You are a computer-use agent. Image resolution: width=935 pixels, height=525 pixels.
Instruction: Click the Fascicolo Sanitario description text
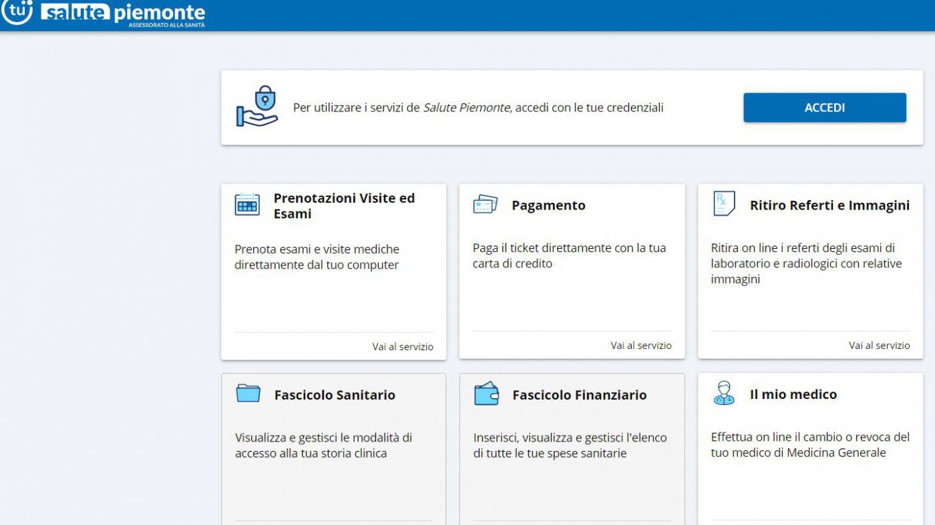pos(323,446)
